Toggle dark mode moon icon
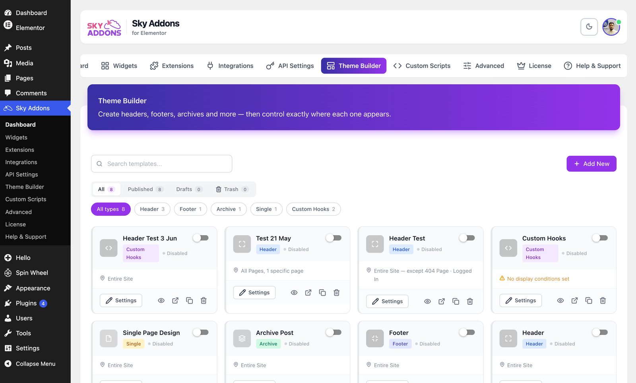 coord(589,27)
